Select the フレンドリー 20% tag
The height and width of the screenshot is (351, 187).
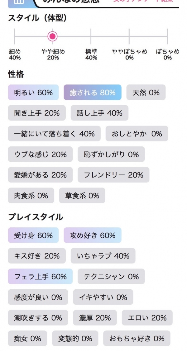[x=113, y=175]
